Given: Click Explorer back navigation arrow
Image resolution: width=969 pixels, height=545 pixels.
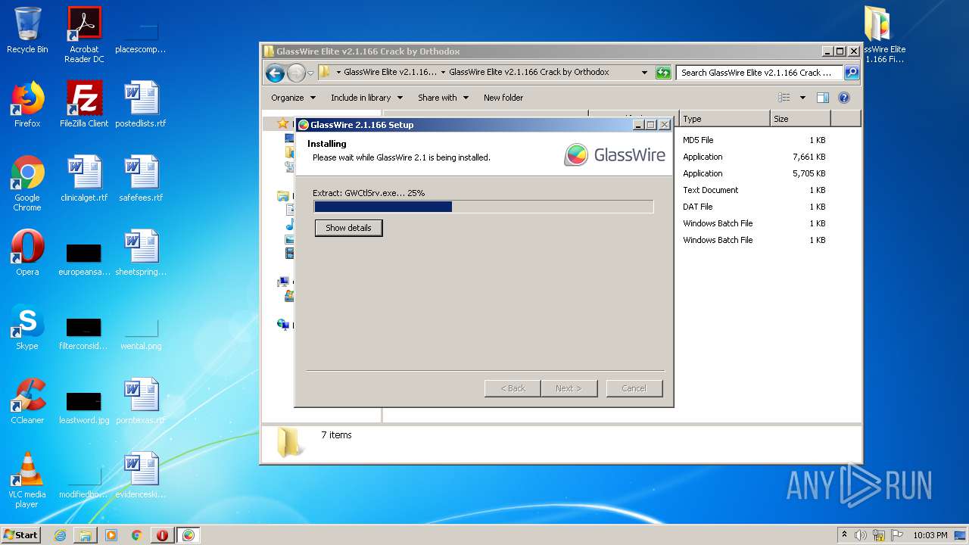Looking at the screenshot, I should (x=276, y=73).
